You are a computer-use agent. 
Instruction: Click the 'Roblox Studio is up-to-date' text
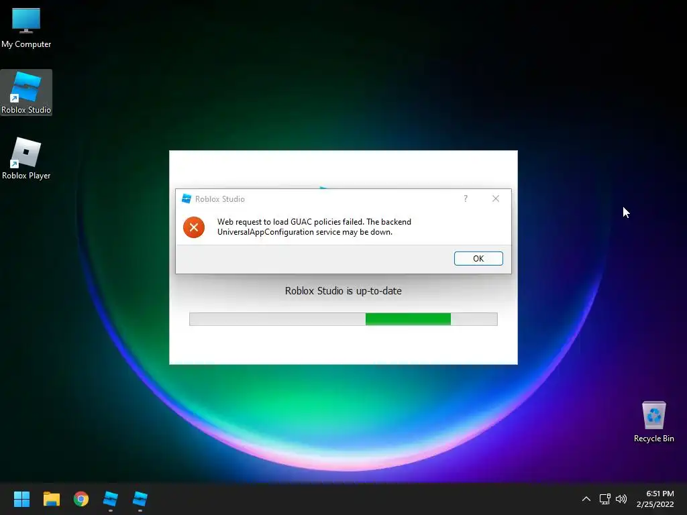[x=343, y=291]
